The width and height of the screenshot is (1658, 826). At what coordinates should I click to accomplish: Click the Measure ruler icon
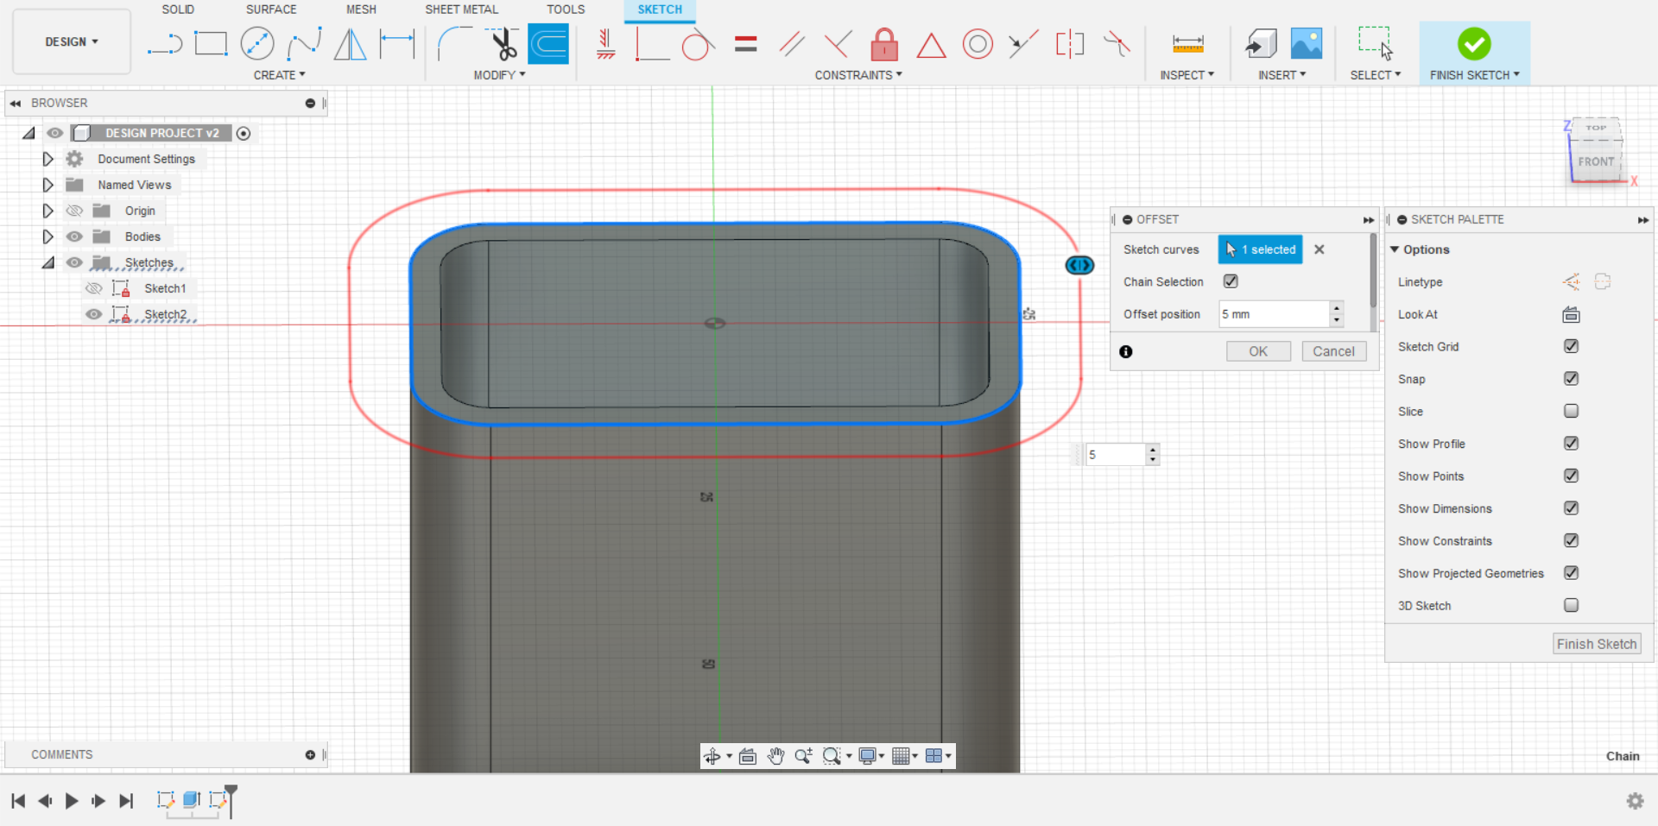click(x=1187, y=44)
